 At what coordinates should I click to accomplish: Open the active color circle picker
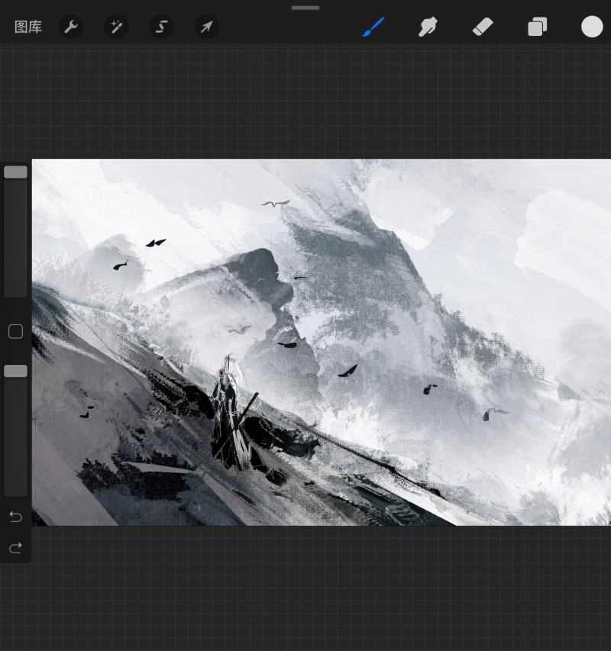pos(592,27)
